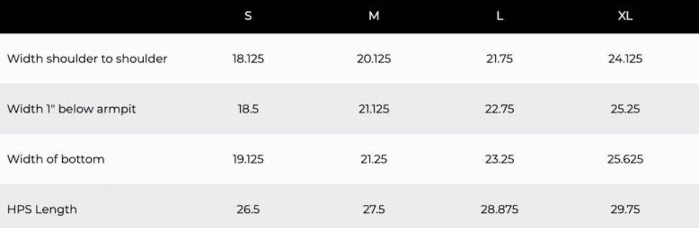Click below-armpit width value 25.25
This screenshot has width=699, height=228.
(625, 109)
